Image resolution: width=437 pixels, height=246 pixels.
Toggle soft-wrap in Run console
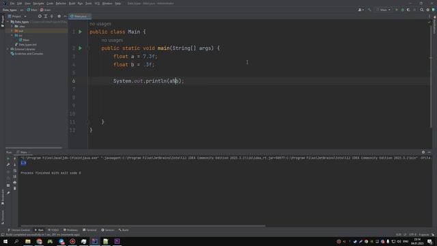pos(15,170)
